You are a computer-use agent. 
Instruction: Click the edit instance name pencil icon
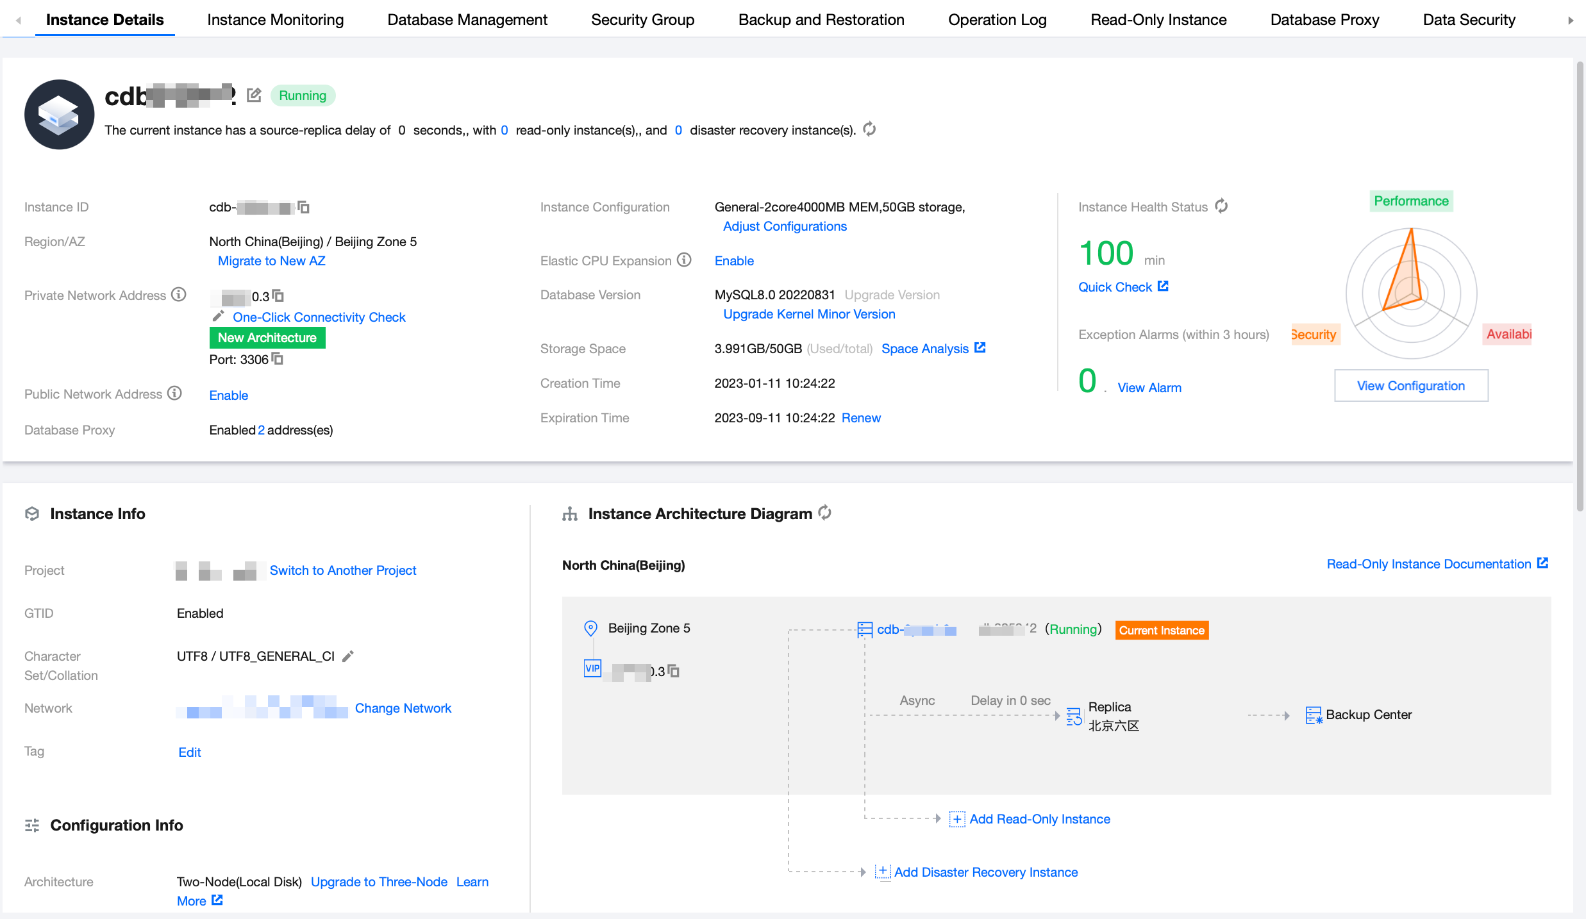point(254,95)
